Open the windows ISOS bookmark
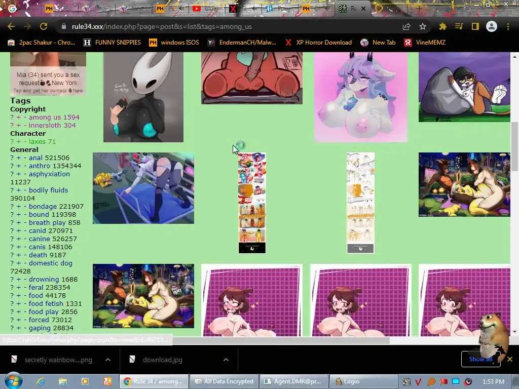 tap(174, 43)
